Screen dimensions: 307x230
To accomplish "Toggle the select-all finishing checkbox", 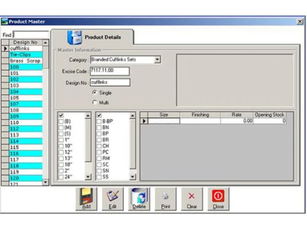I will pyautogui.click(x=99, y=115).
